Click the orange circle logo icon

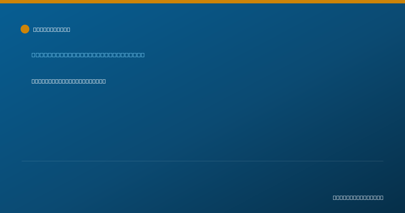(x=25, y=29)
